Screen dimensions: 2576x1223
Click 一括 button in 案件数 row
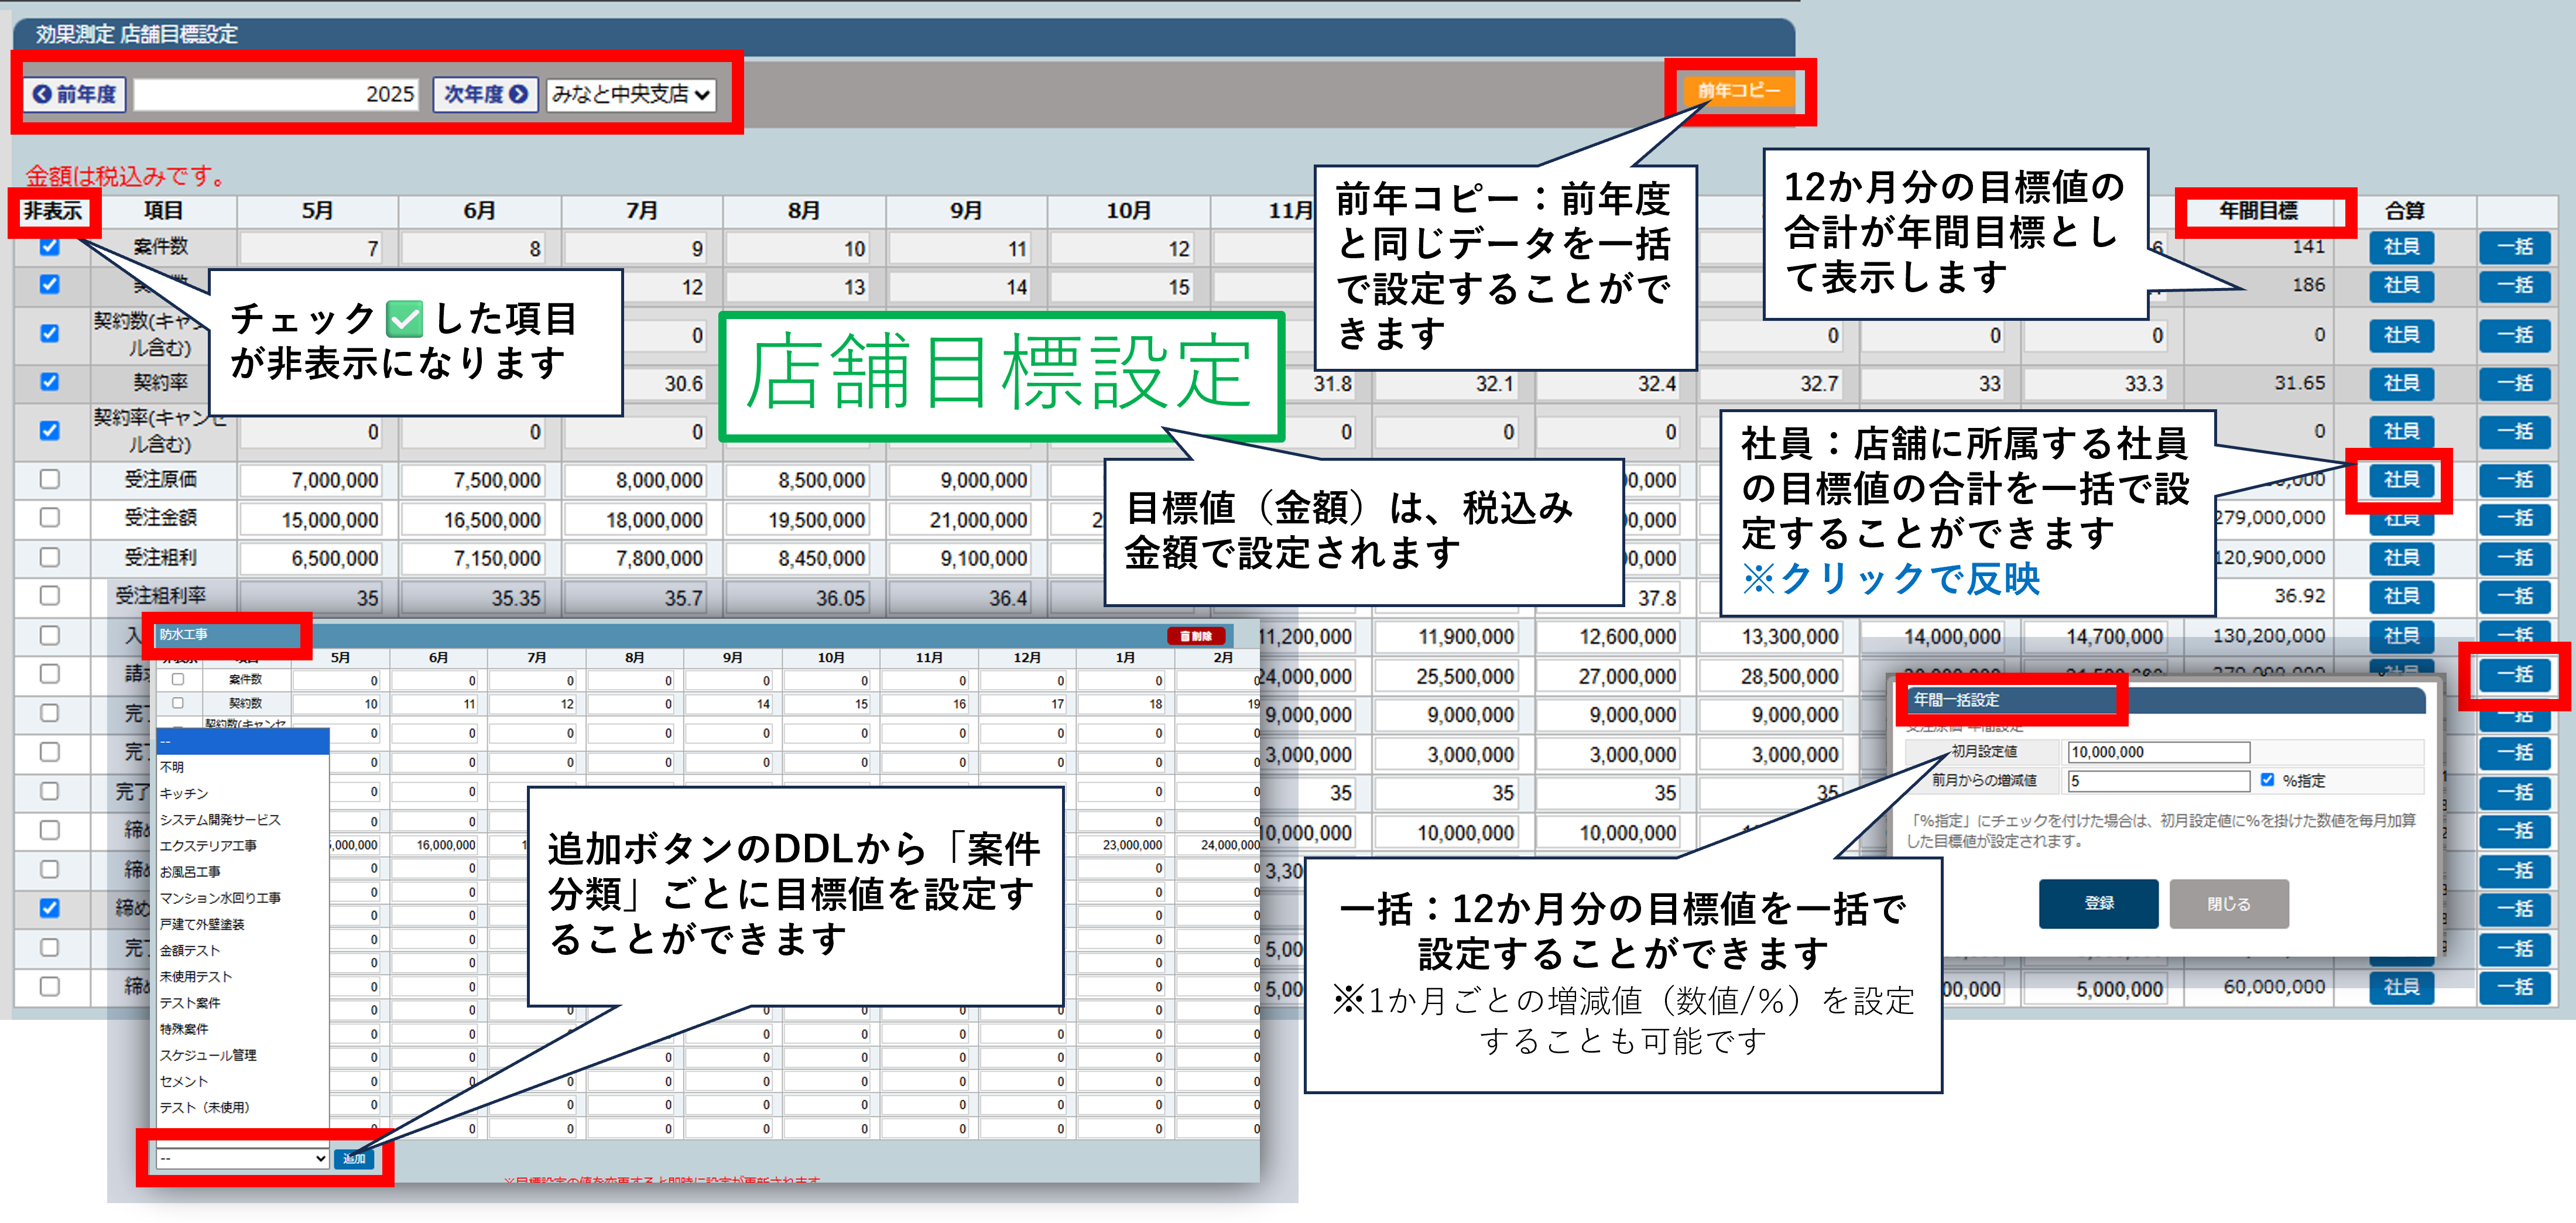2515,247
